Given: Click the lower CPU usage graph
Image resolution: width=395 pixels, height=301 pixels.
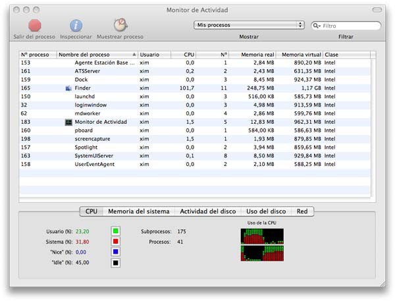Looking at the screenshot, I should click(x=262, y=253).
